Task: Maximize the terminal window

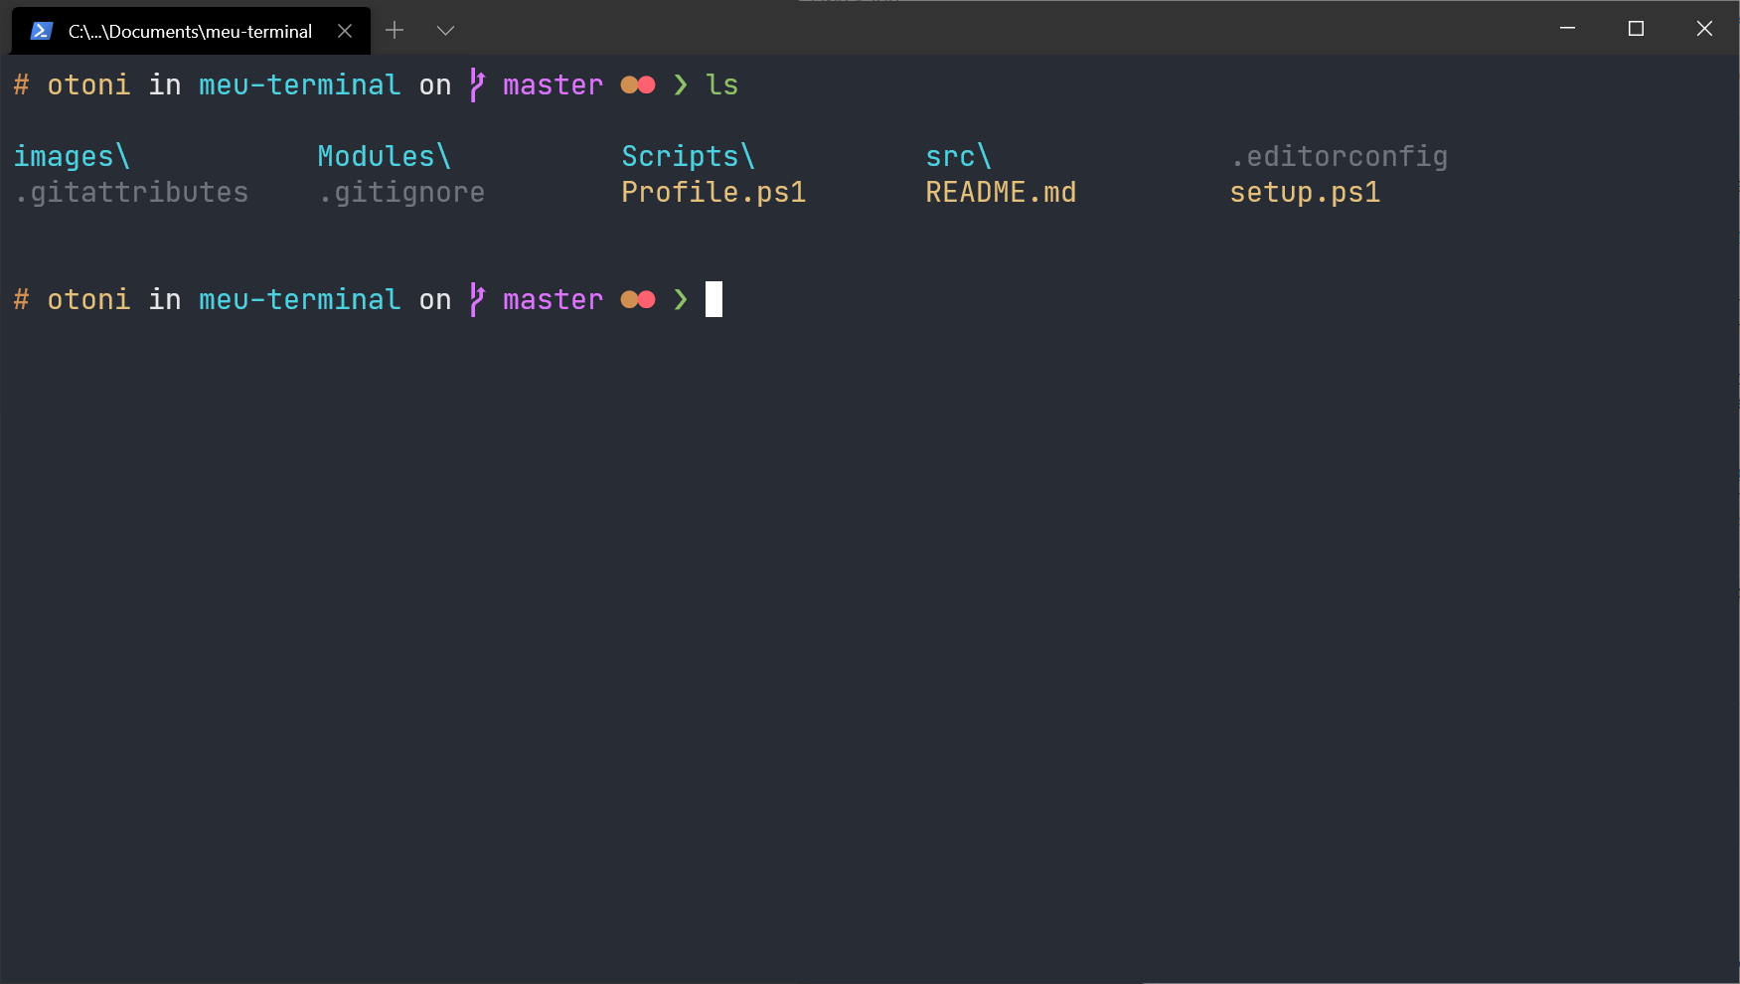Action: [1636, 29]
